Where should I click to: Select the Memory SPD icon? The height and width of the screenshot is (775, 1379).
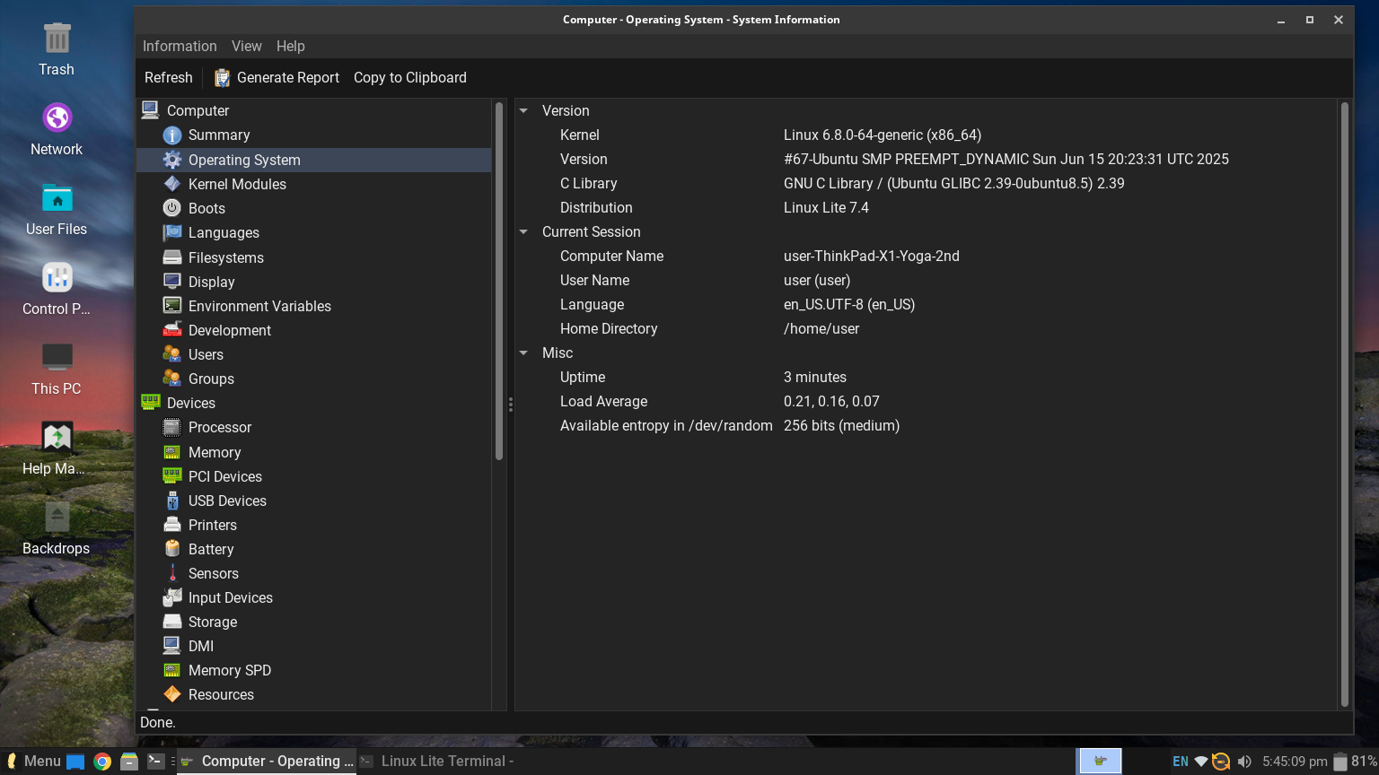[x=172, y=670]
